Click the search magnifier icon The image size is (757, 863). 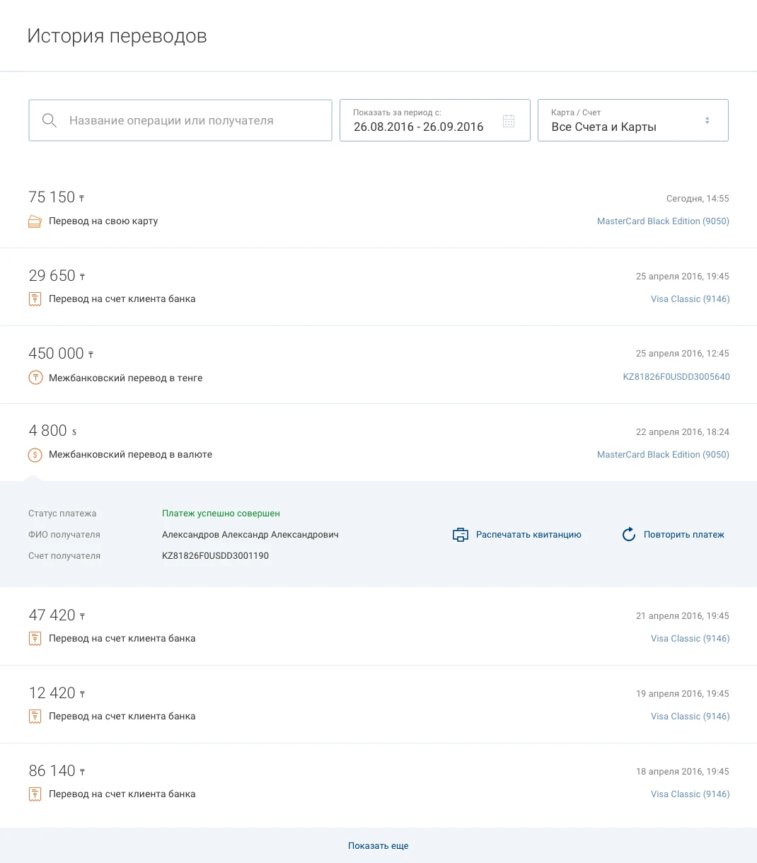coord(50,121)
